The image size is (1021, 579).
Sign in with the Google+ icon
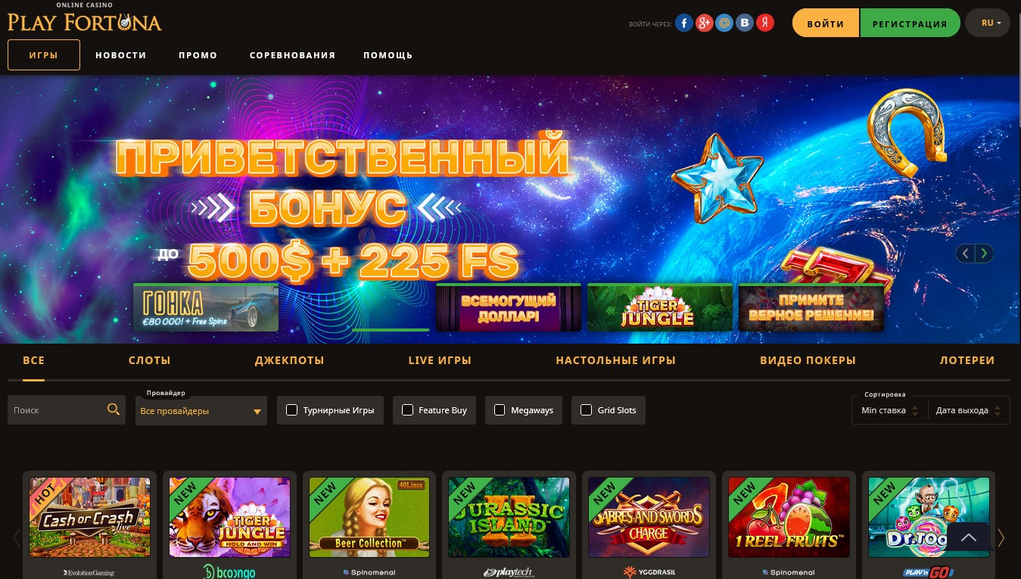[x=705, y=23]
